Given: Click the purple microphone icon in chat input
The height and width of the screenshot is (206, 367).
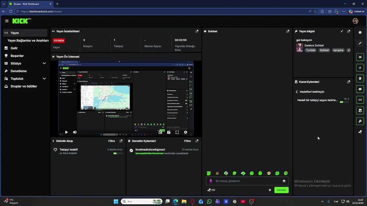Looking at the screenshot, I should click(x=211, y=181).
